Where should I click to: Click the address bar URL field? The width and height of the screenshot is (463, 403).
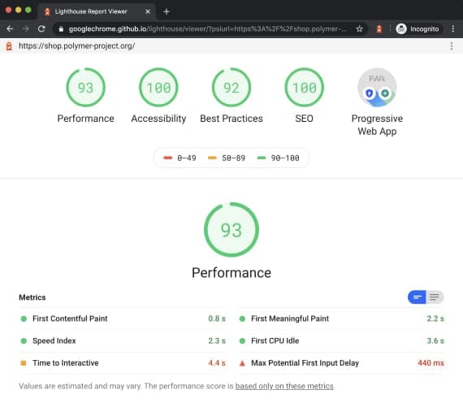point(207,28)
